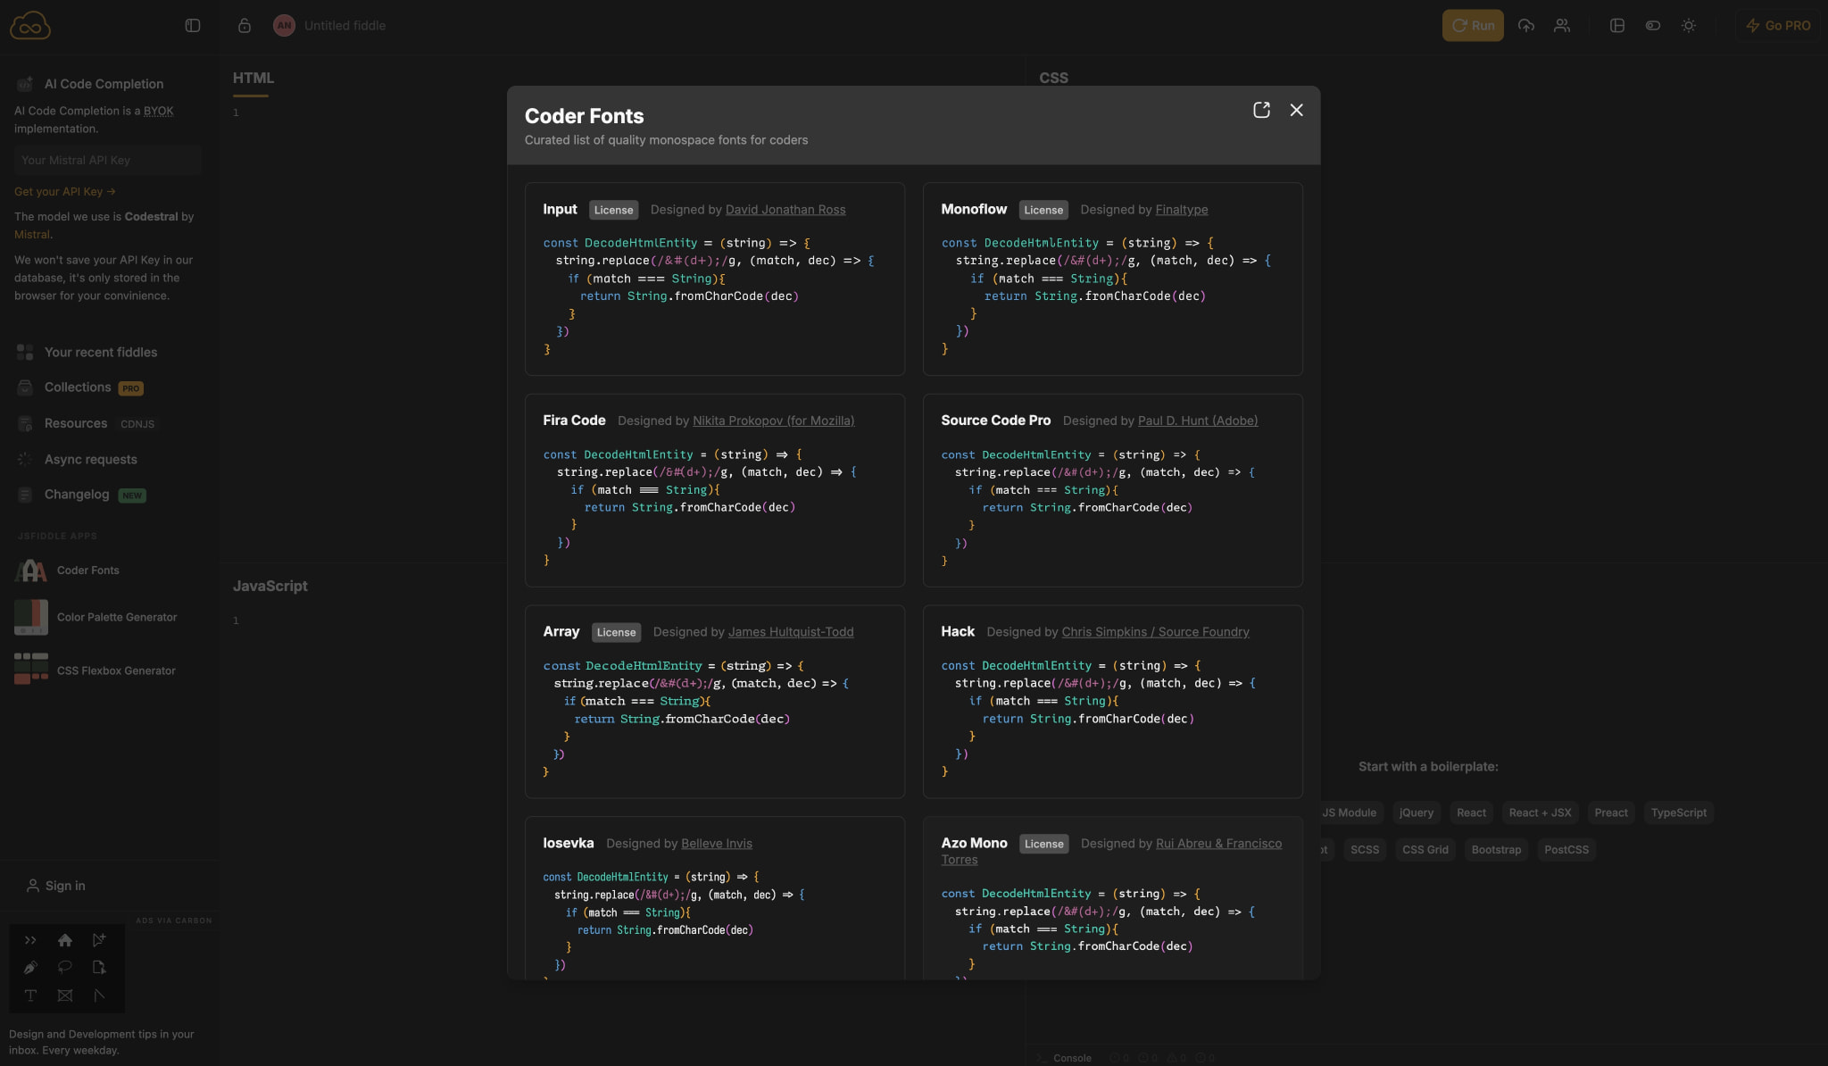Select the Source Code Pro font name
The width and height of the screenshot is (1828, 1066).
coord(996,421)
